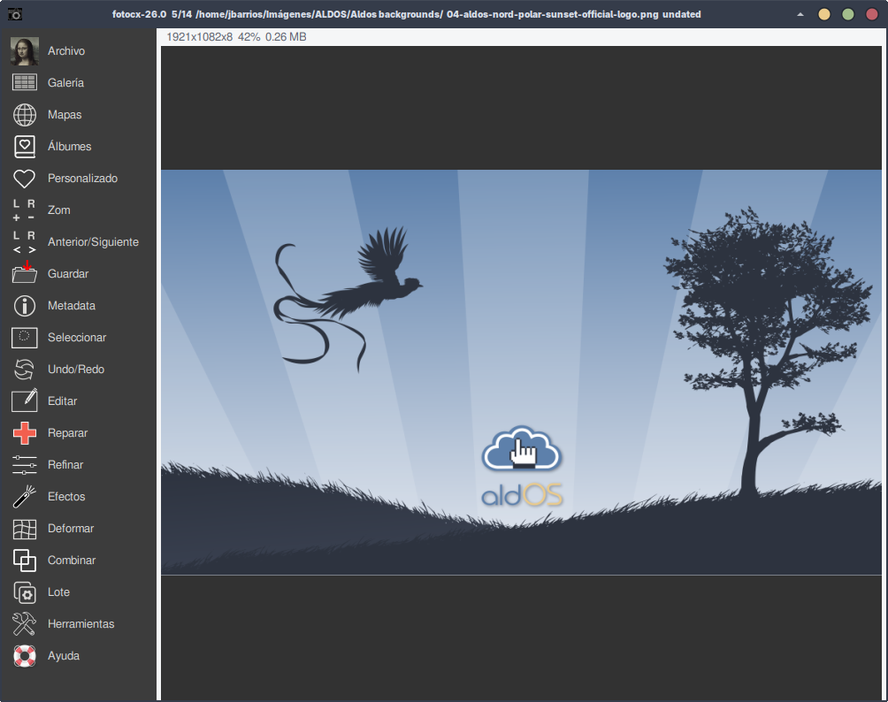Click the Ayuda lifebuoy icon

(25, 655)
